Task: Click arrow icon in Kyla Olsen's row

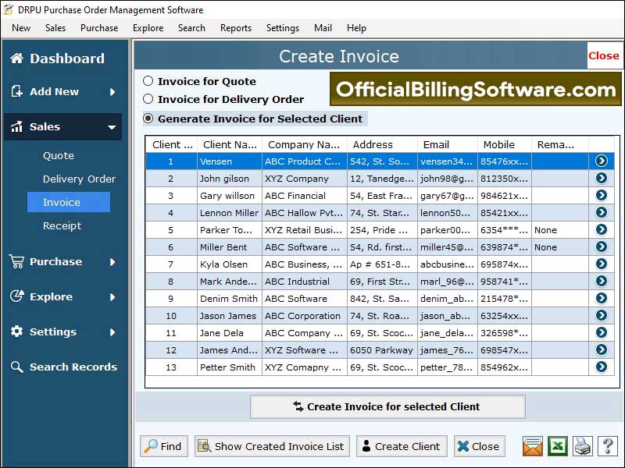Action: coord(601,264)
